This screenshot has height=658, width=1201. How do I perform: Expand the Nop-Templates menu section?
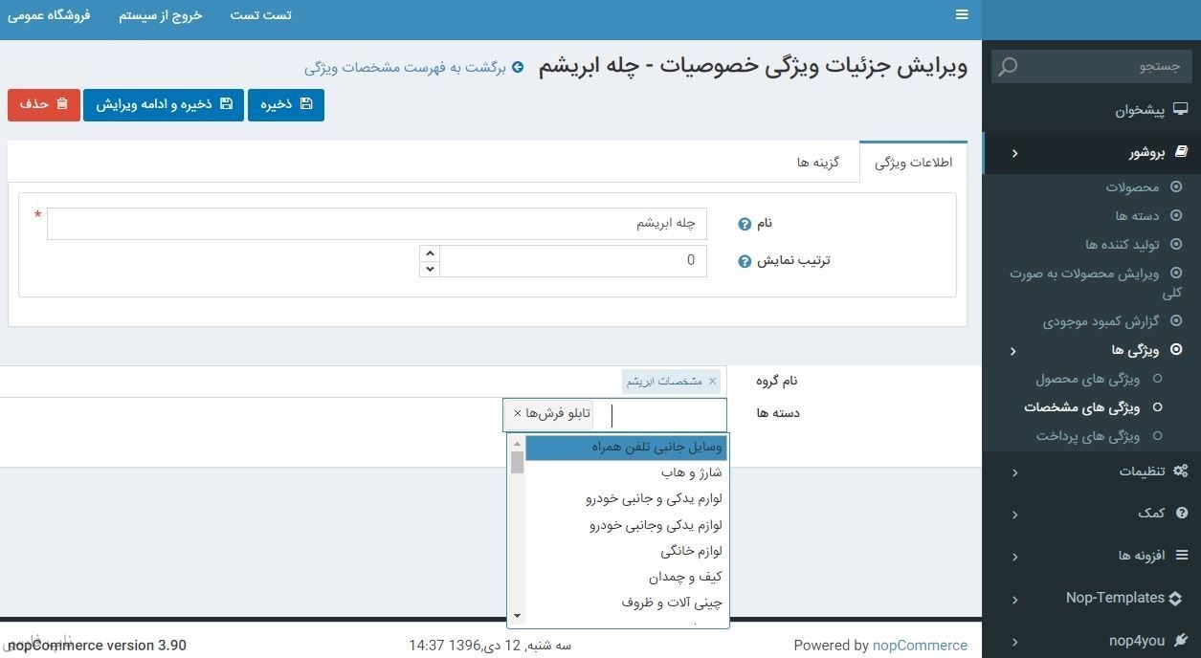pyautogui.click(x=1115, y=598)
